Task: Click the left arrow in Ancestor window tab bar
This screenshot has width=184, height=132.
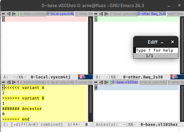Action: pyautogui.click(x=101, y=82)
